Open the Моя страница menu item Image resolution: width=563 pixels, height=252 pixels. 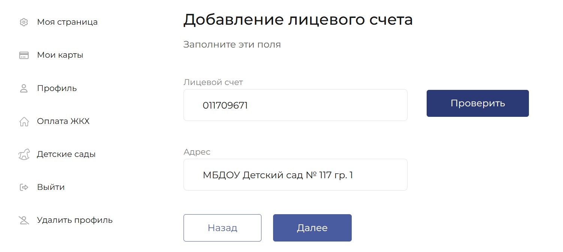67,22
